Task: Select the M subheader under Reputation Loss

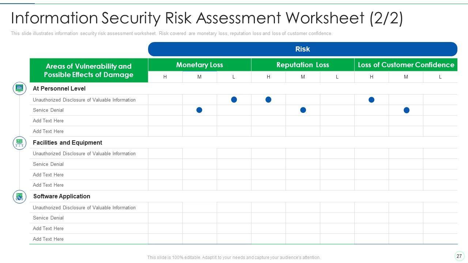Action: 303,77
